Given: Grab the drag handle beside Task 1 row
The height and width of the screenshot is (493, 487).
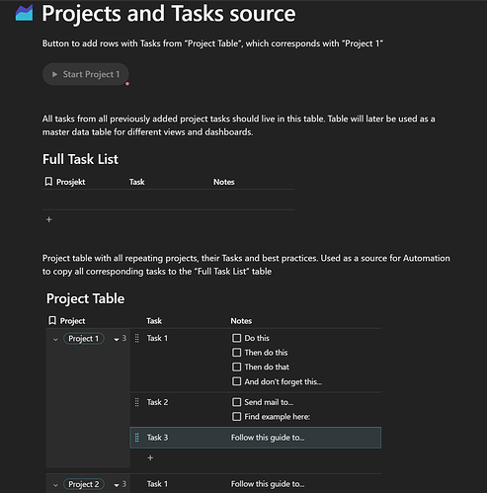Looking at the screenshot, I should click(137, 338).
